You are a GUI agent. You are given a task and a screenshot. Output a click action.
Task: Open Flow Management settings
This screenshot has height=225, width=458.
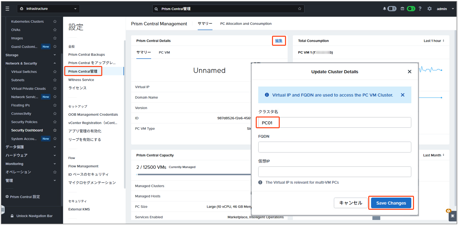click(x=83, y=166)
